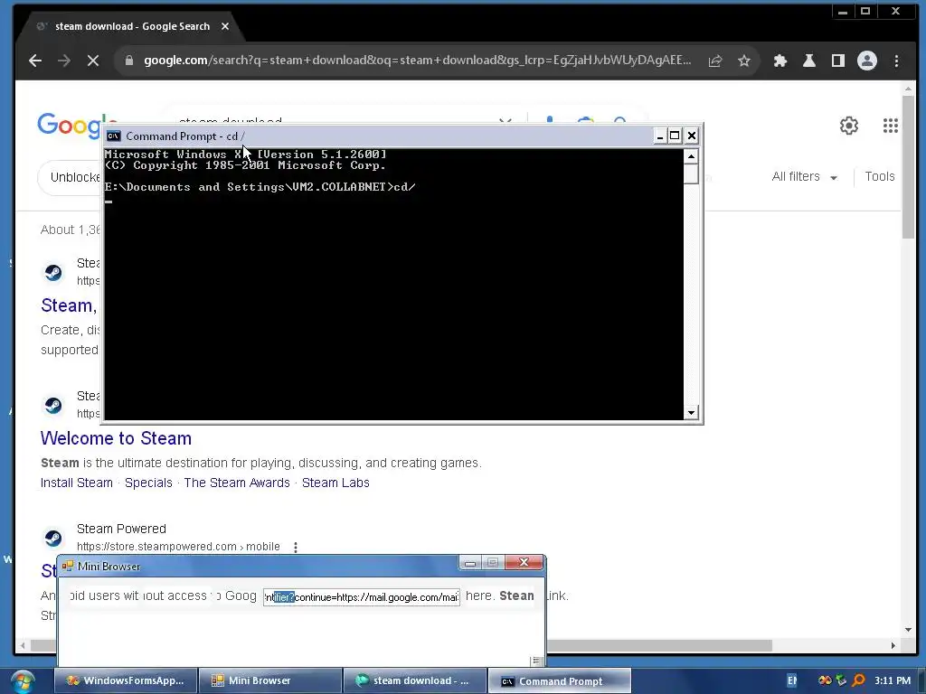926x694 pixels.
Task: Click the 3:11 PM clock in the tray
Action: click(x=893, y=680)
